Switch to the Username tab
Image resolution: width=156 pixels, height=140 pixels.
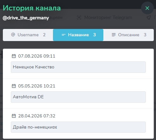pyautogui.click(x=28, y=35)
